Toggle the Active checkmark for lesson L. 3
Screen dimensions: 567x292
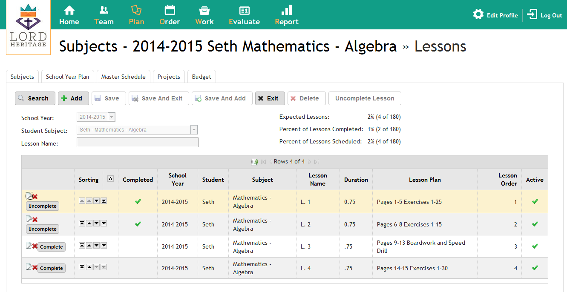click(535, 246)
